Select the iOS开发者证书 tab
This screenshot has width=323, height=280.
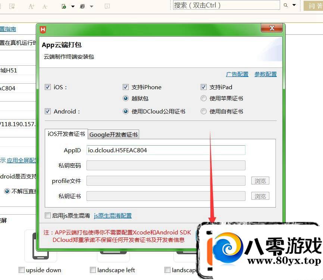[66, 134]
